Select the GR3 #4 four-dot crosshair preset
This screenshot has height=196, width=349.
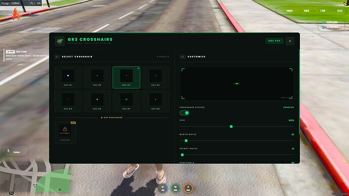155,77
